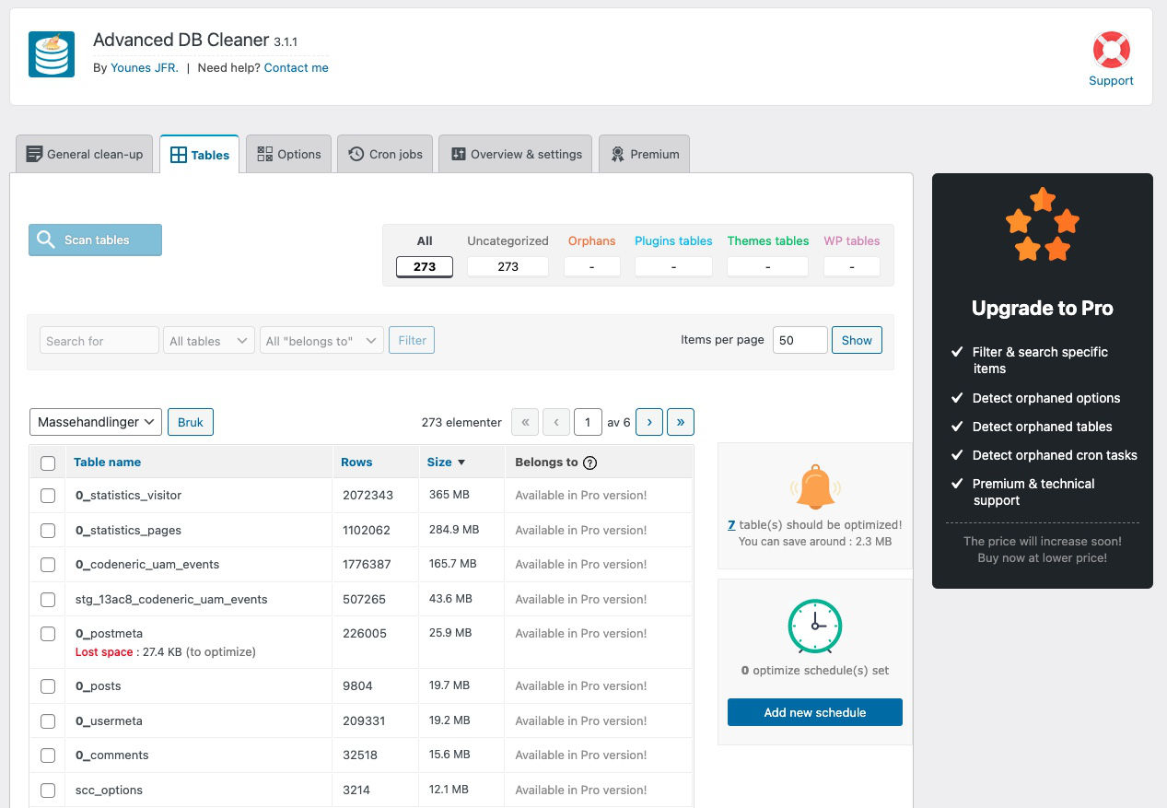Jump to last page double arrow
Viewport: 1167px width, 808px height.
(x=681, y=422)
